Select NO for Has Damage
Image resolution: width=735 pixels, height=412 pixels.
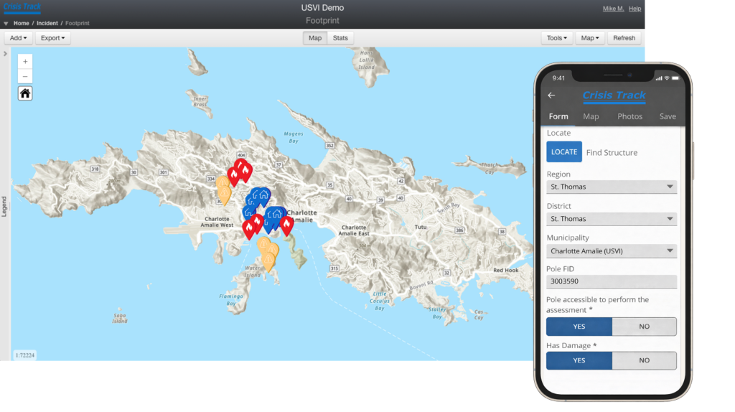point(644,360)
